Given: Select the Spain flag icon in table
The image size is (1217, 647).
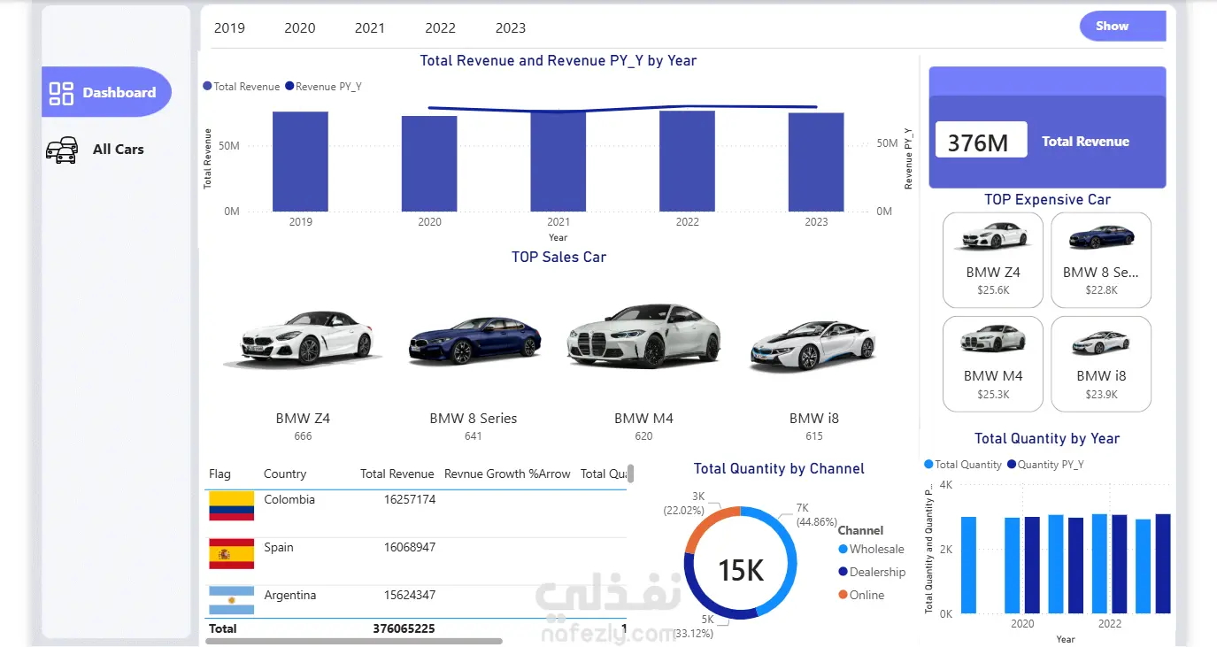Looking at the screenshot, I should point(231,554).
